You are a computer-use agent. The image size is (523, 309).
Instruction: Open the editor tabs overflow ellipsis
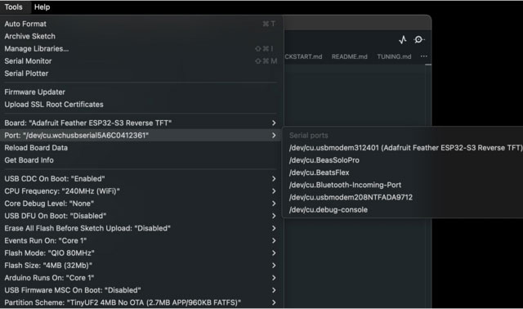coord(424,56)
